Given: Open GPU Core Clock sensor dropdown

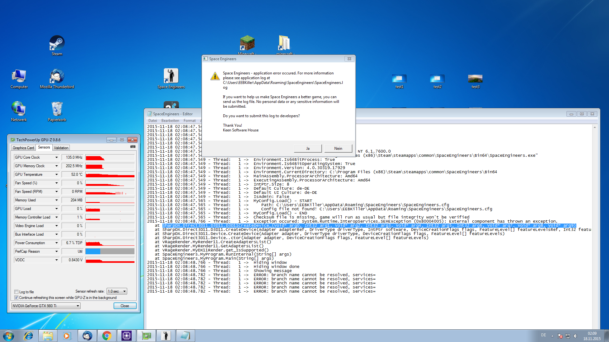Looking at the screenshot, I should click(x=57, y=157).
